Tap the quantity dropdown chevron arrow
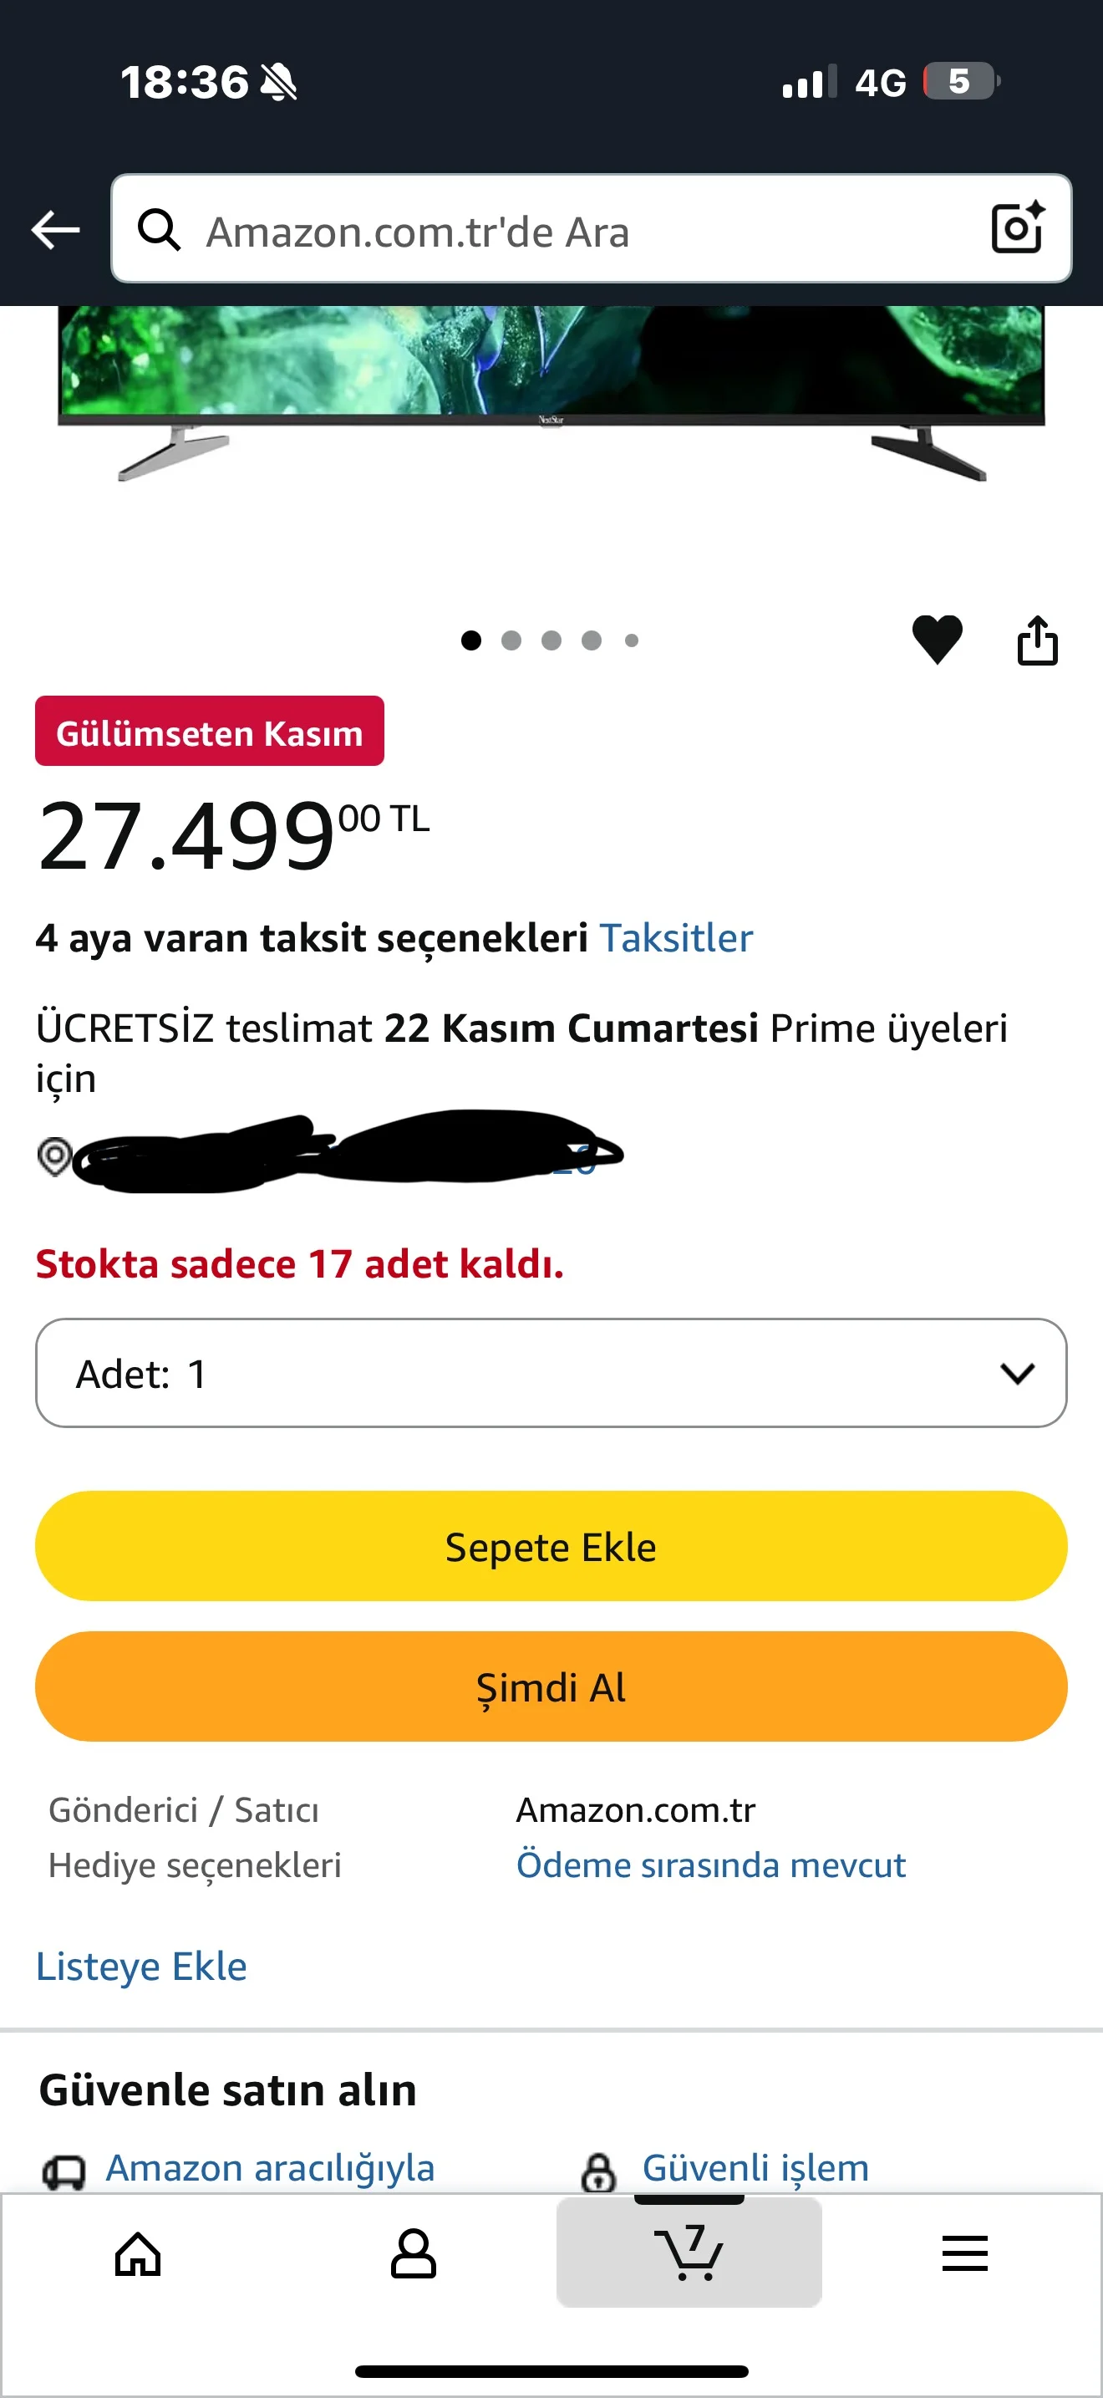Viewport: 1103px width, 2398px height. 1018,1373
